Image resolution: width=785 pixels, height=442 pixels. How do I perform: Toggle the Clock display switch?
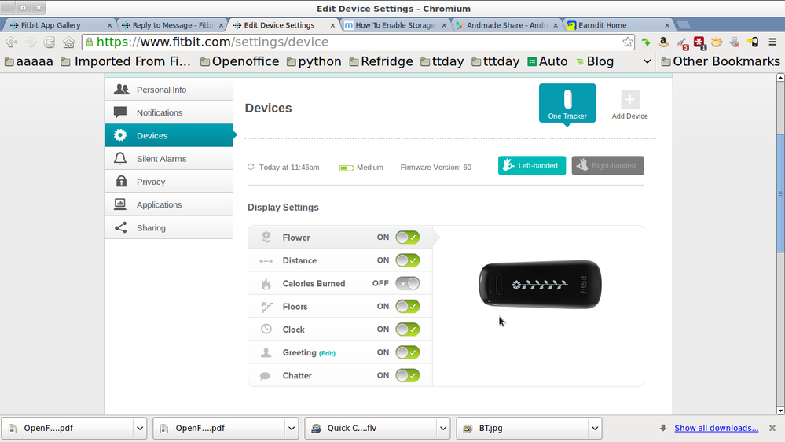tap(408, 330)
